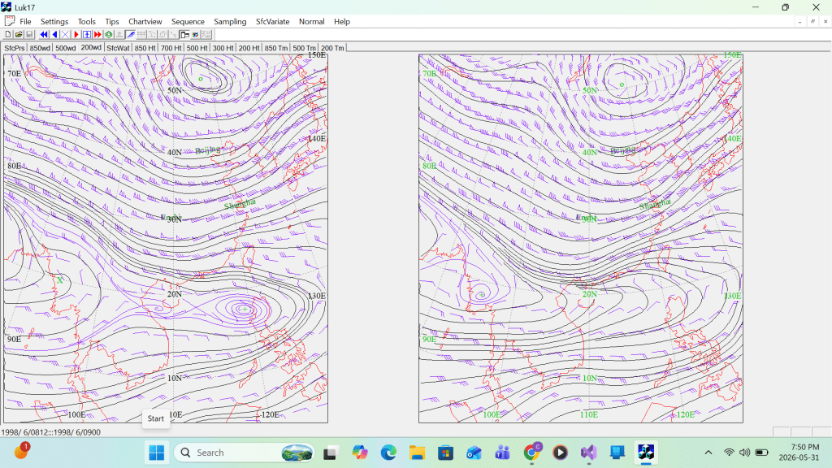Open the Settings menu
The height and width of the screenshot is (468, 832).
pos(54,22)
